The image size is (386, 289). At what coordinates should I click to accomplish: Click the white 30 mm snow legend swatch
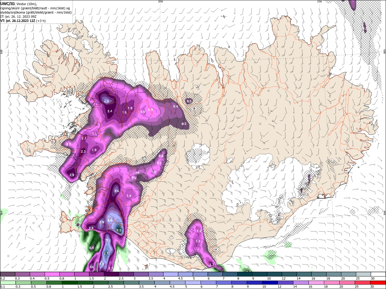click(378, 274)
